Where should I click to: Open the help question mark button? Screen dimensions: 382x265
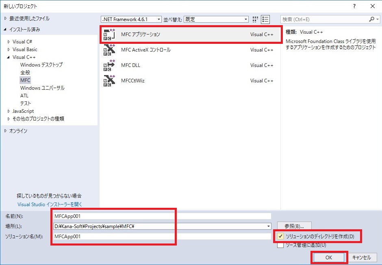(354, 6)
